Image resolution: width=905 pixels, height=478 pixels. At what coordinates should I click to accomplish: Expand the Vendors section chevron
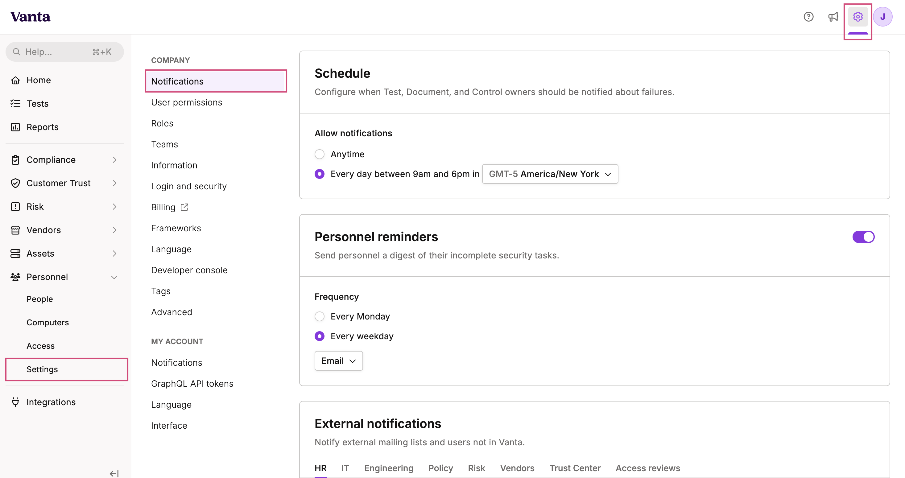point(114,230)
